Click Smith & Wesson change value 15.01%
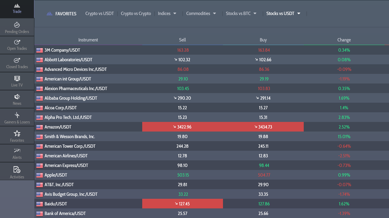The height and width of the screenshot is (218, 389). tap(344, 137)
